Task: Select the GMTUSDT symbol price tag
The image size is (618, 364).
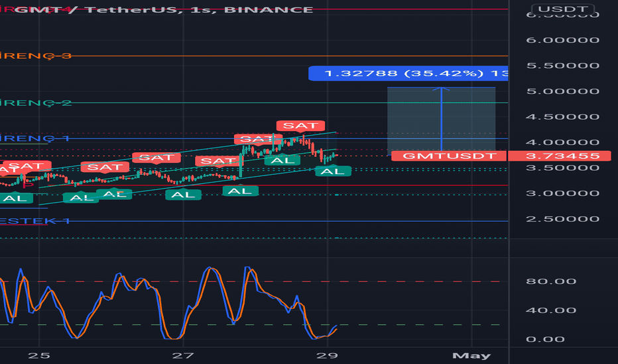Action: coord(449,156)
